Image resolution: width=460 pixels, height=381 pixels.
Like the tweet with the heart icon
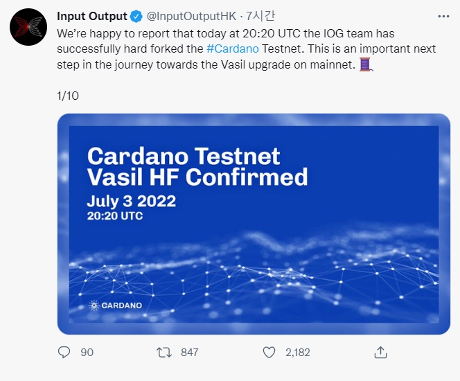269,353
